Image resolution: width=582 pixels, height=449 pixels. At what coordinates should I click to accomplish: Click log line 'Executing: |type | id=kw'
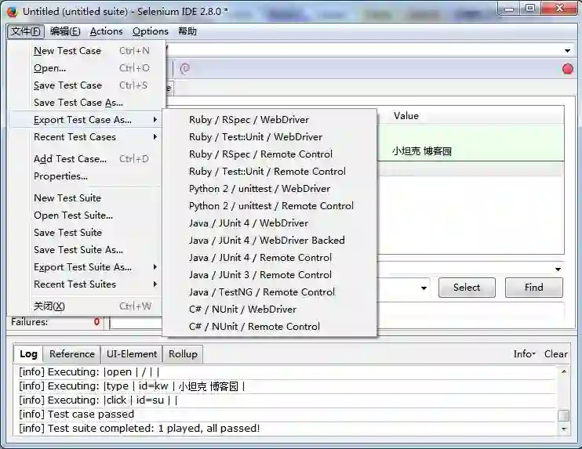[x=132, y=386]
